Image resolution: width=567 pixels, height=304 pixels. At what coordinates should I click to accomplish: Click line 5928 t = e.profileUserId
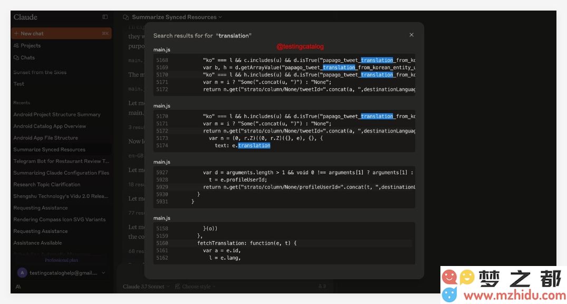tap(284, 180)
